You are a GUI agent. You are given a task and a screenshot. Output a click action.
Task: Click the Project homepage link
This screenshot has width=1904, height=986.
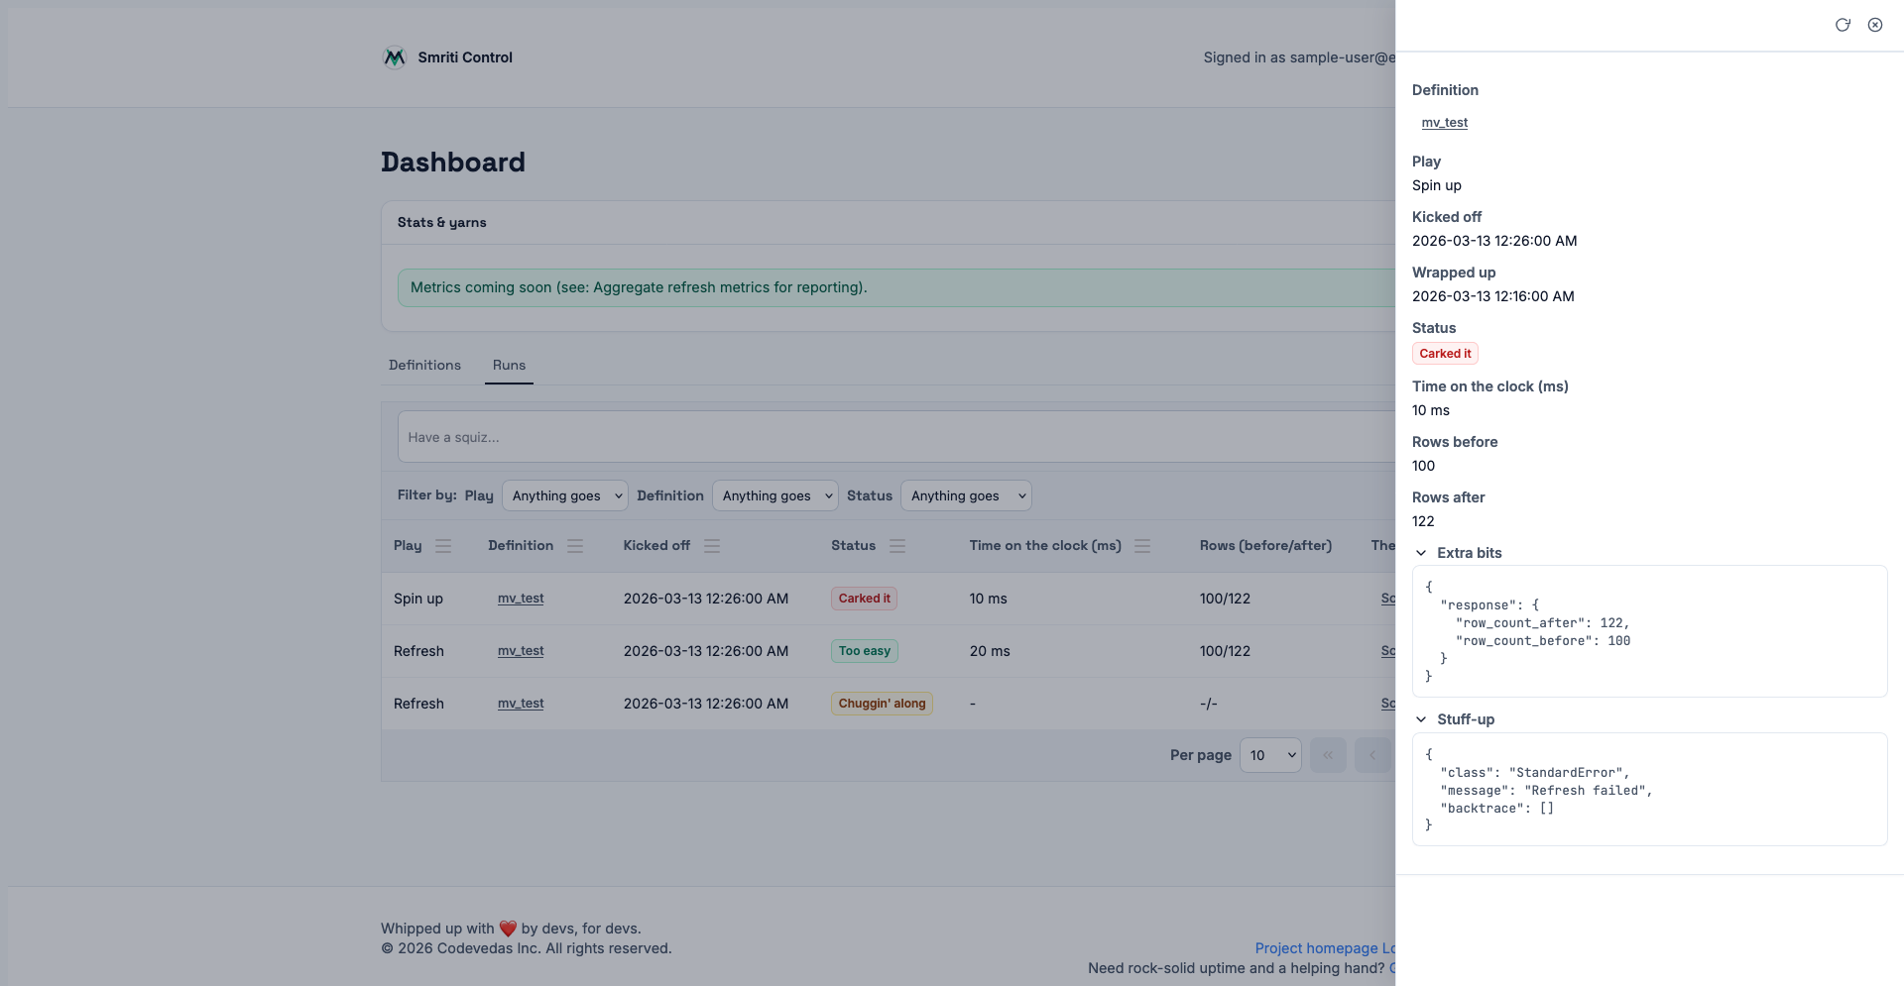click(x=1316, y=948)
